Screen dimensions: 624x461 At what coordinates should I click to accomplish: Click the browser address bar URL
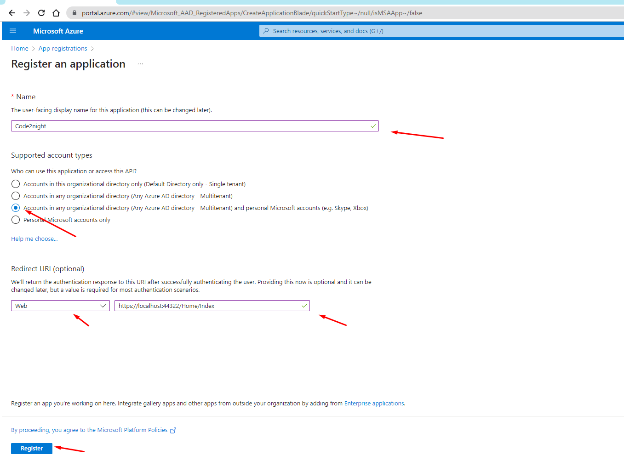[x=252, y=13]
